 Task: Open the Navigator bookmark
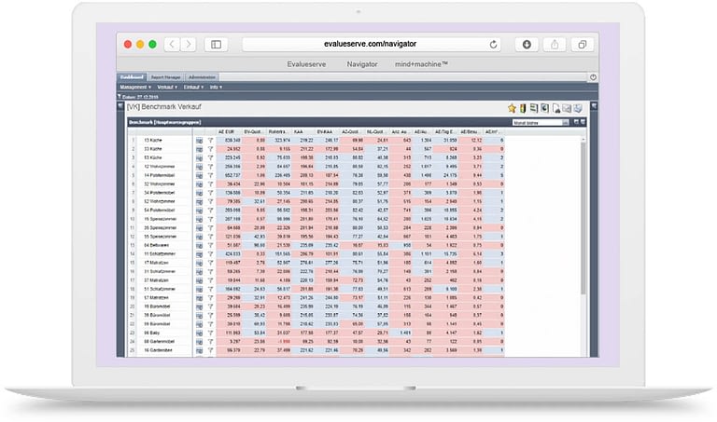click(x=362, y=64)
